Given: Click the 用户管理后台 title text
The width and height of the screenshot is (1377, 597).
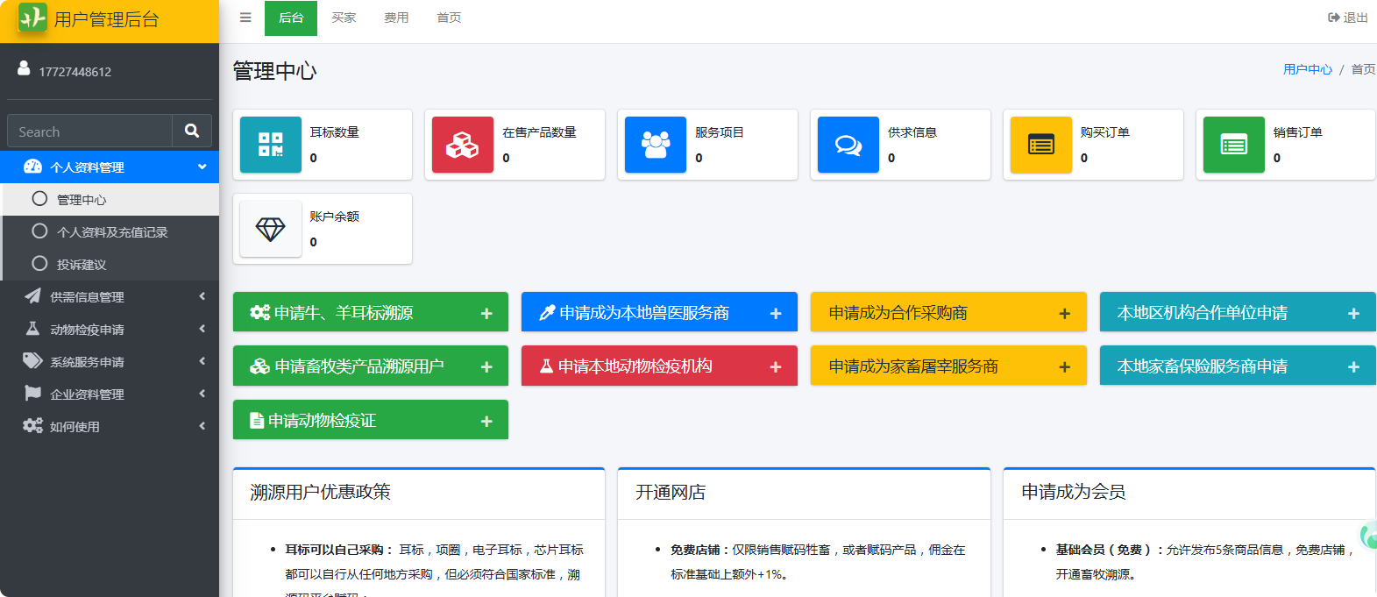Looking at the screenshot, I should [x=107, y=19].
